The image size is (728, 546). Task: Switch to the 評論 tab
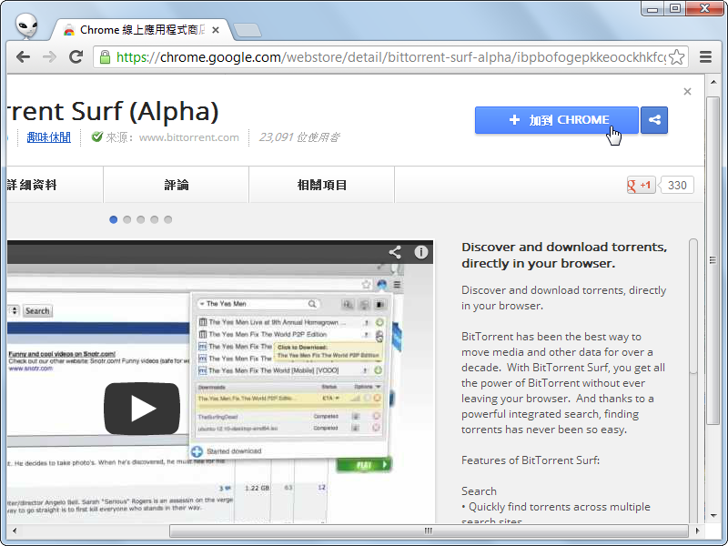tap(177, 185)
